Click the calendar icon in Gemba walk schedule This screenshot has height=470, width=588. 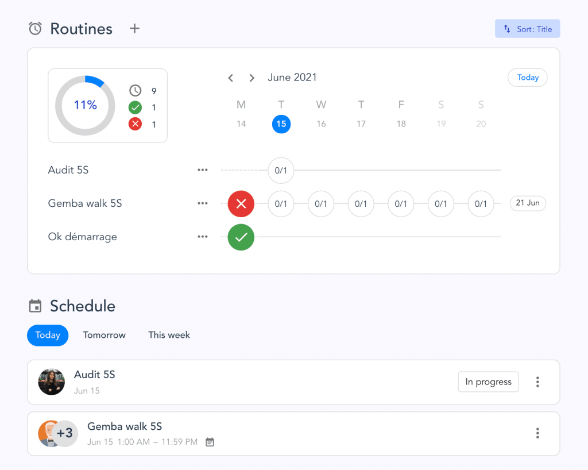tap(210, 442)
